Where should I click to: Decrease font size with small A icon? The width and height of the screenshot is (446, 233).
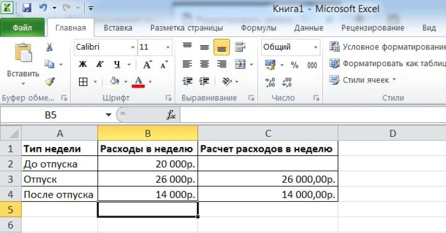coord(164,65)
